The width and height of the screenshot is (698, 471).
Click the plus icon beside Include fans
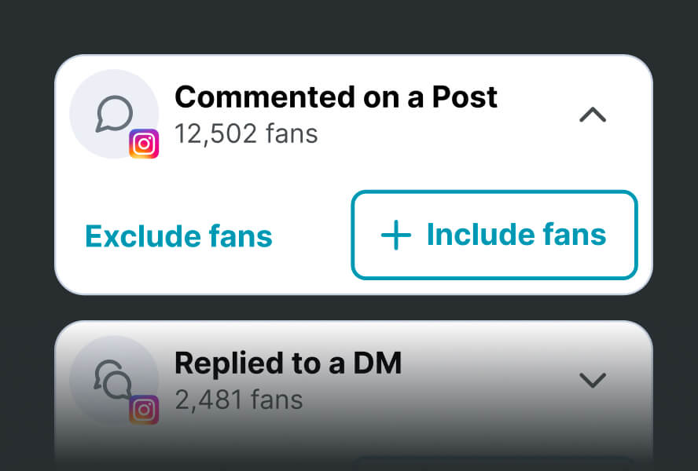pyautogui.click(x=395, y=235)
